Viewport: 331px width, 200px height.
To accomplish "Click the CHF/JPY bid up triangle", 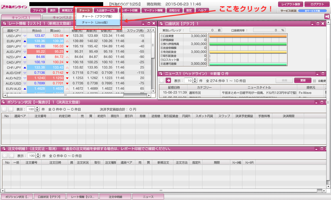I will pyautogui.click(x=25, y=67).
